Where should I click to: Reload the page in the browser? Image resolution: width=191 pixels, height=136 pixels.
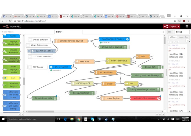tap(10, 21)
